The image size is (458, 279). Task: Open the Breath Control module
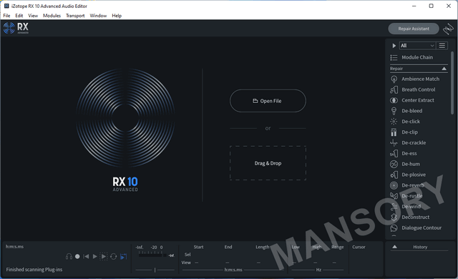click(x=413, y=89)
